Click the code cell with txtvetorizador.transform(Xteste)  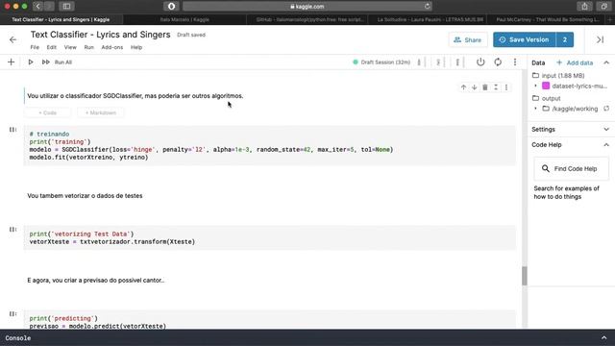(269, 237)
